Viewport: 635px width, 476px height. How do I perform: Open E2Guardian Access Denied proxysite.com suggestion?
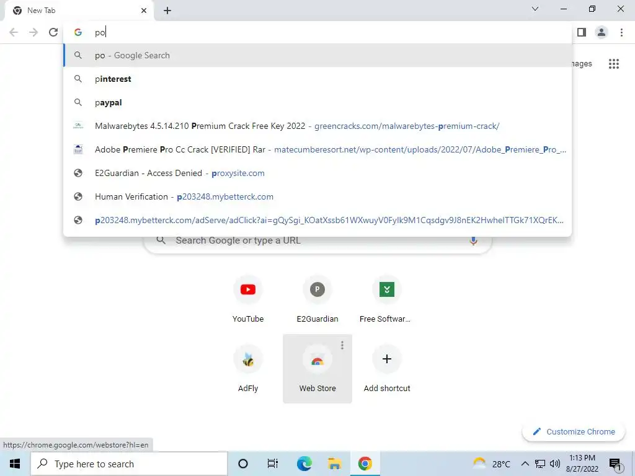[x=317, y=173]
